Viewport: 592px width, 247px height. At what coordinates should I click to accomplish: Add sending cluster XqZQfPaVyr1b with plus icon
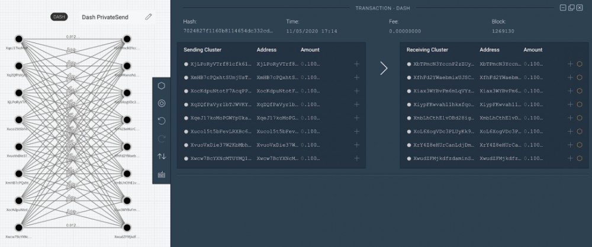(x=357, y=105)
